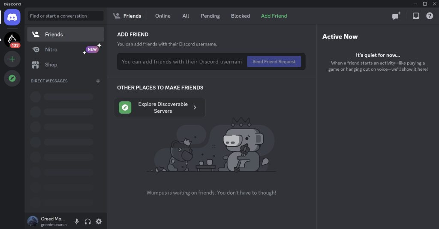Open the Inbox icon

tap(416, 16)
